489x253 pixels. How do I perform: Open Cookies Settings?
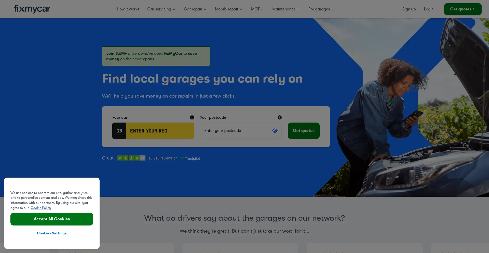(x=52, y=233)
